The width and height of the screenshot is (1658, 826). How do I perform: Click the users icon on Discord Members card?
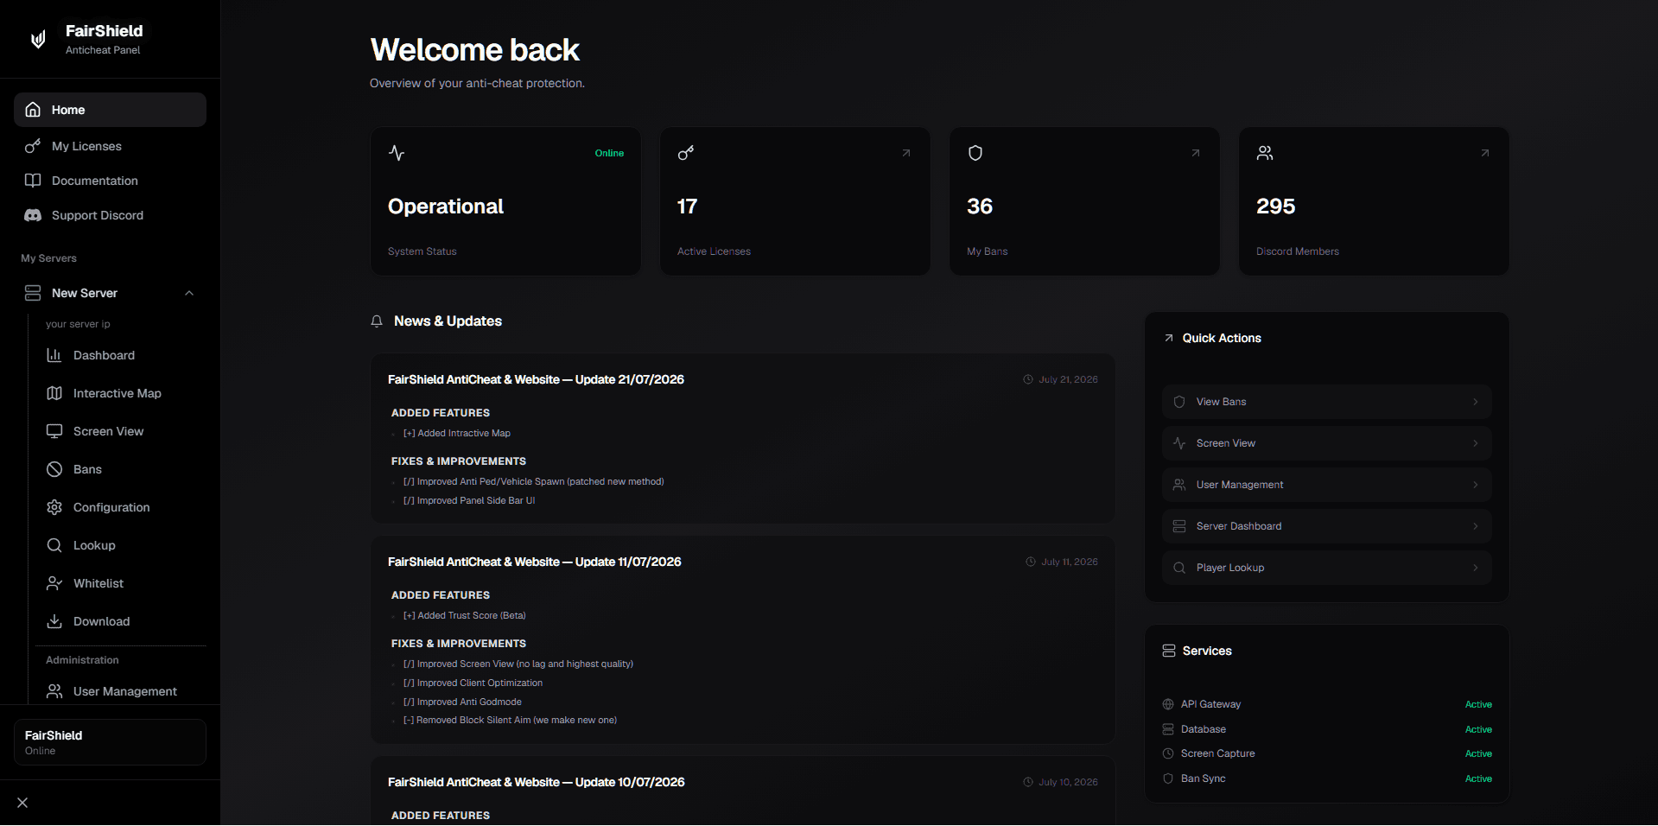(1265, 153)
